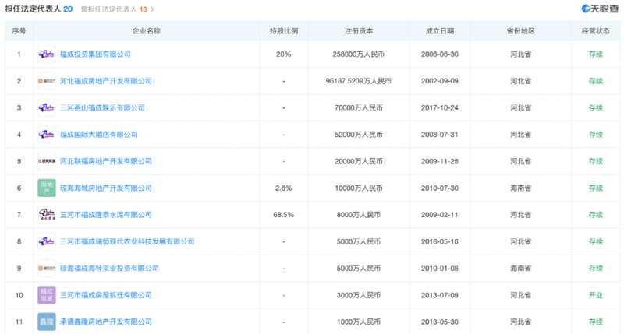
Task: Click the 河北福成房地产开发 logo thumbnail
Action: [x=47, y=81]
